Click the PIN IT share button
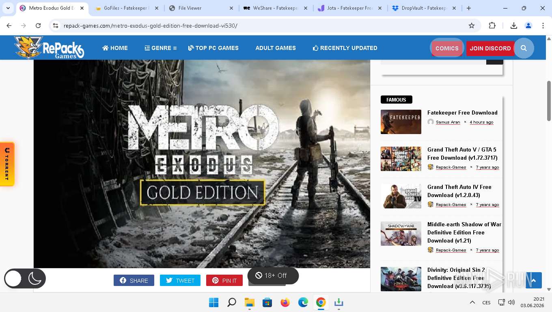The height and width of the screenshot is (312, 552). [224, 280]
